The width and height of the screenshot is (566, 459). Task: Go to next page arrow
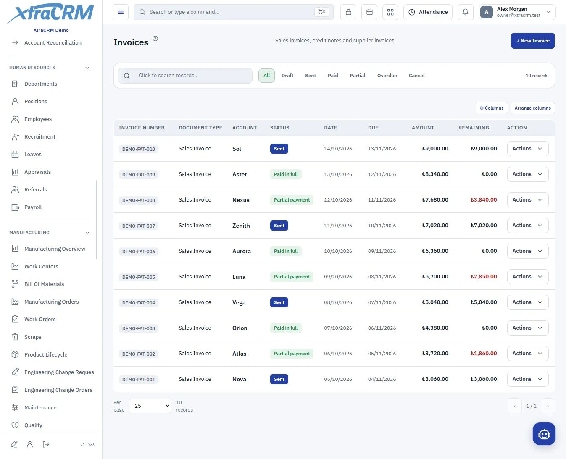(548, 406)
